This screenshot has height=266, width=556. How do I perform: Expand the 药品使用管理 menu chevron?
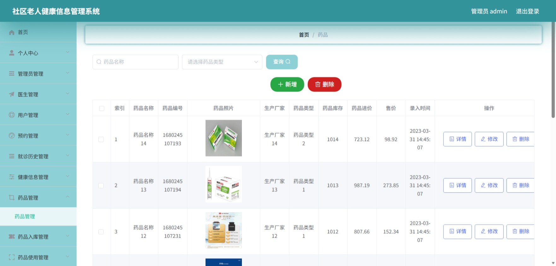click(67, 257)
